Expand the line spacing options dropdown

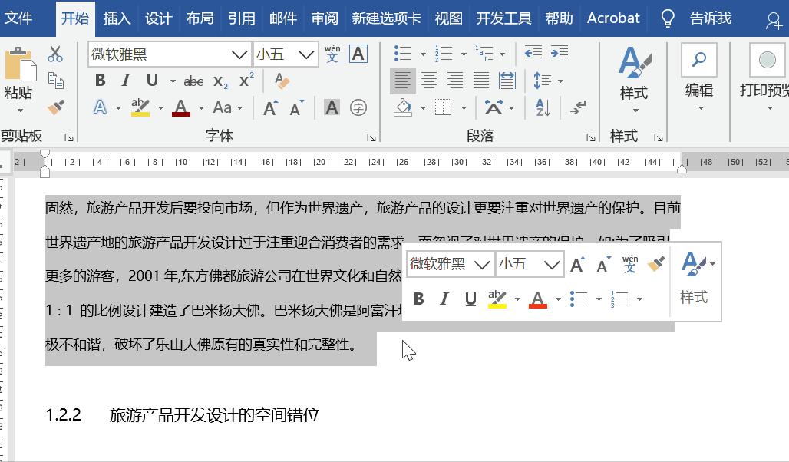pos(560,81)
